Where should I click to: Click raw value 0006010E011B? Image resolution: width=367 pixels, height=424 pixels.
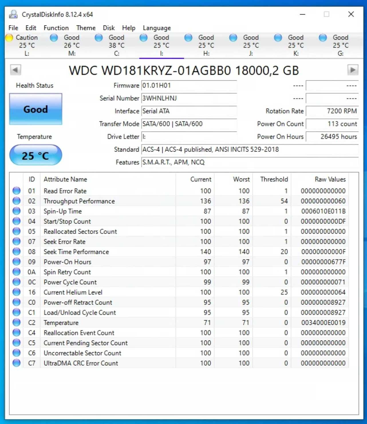(323, 211)
